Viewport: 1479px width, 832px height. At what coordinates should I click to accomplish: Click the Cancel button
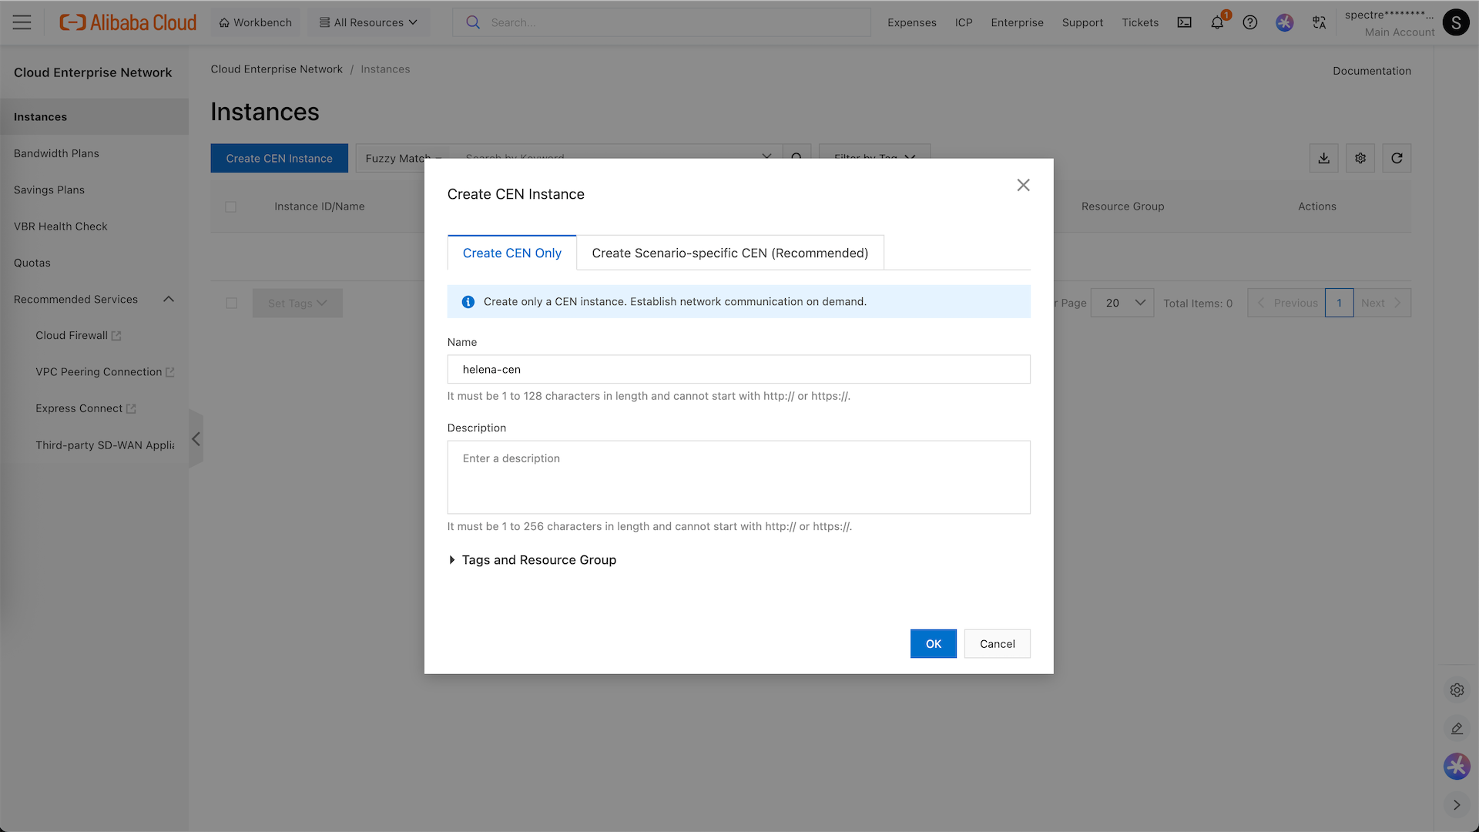click(x=997, y=643)
